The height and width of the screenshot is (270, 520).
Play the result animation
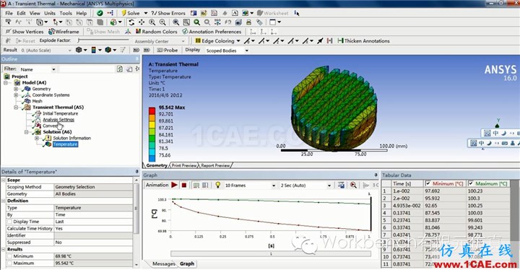pos(175,185)
